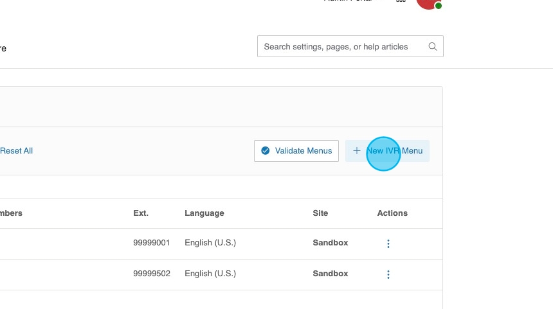Image resolution: width=553 pixels, height=309 pixels.
Task: Open the red user profile avatar
Action: coord(428,3)
